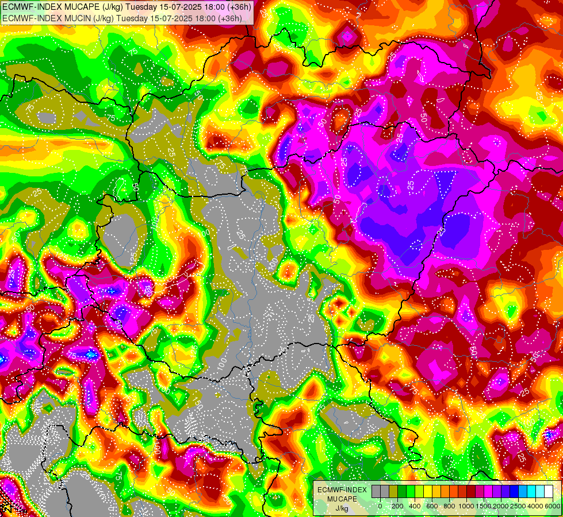Viewport: 563px width, 517px height.
Task: Click the legend value 800
Action: 449,506
